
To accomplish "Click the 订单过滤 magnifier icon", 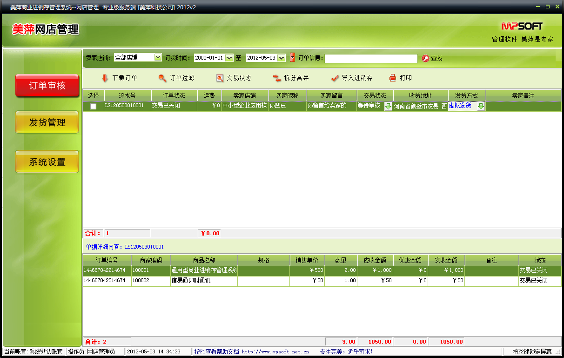I will pos(162,78).
